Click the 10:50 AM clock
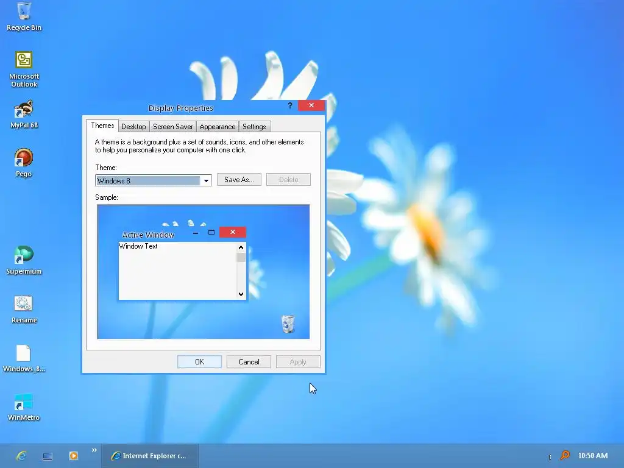 pos(592,456)
